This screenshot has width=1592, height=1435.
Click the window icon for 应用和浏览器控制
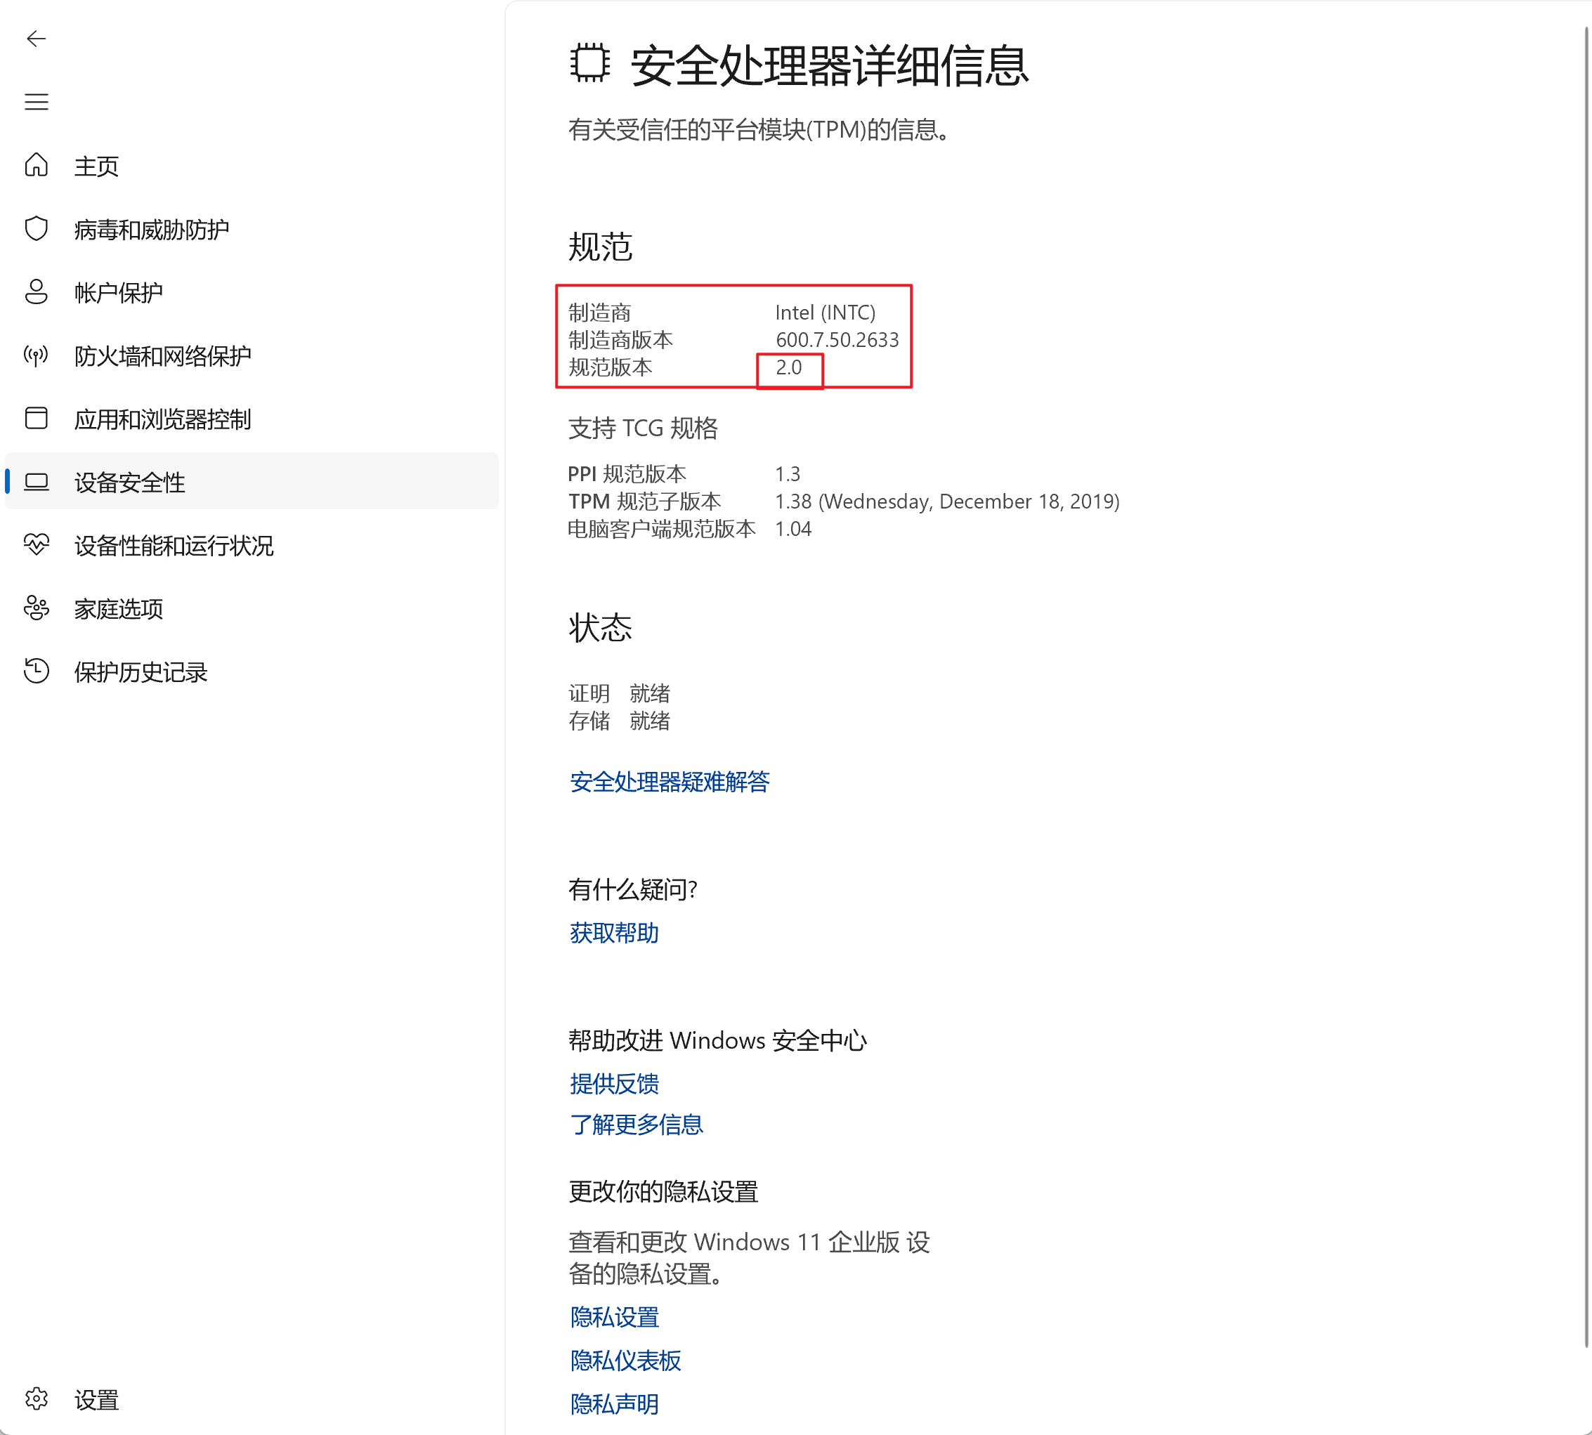(x=37, y=419)
